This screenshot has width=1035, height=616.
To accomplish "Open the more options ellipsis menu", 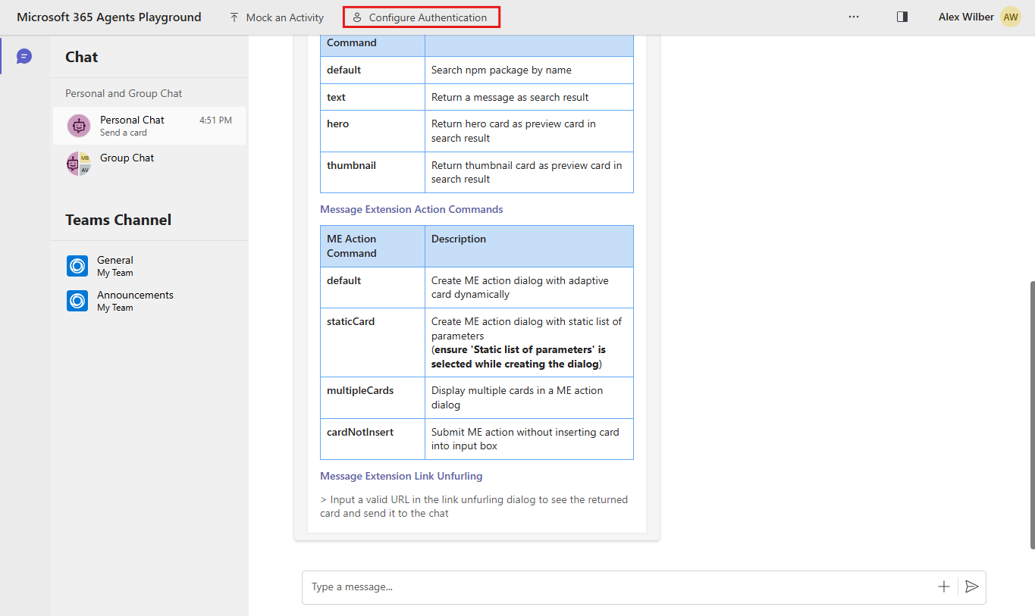I will tap(854, 17).
